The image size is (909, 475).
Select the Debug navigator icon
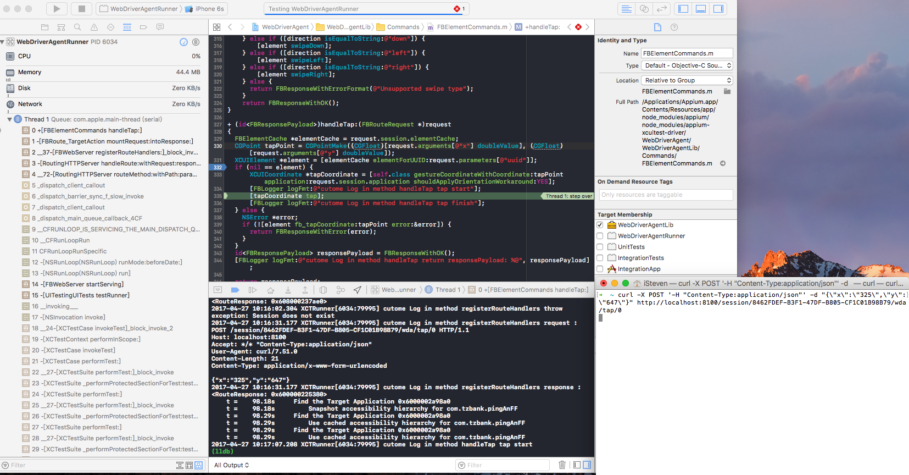coord(127,27)
